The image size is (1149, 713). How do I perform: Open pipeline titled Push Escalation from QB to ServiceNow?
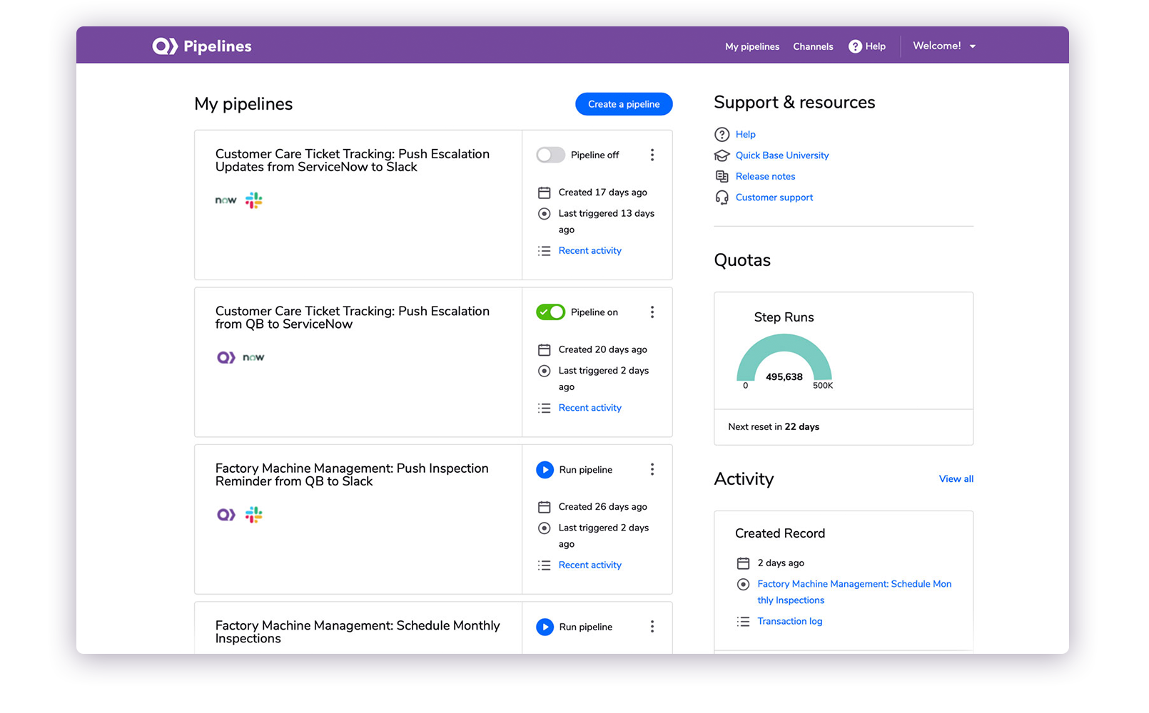(353, 317)
